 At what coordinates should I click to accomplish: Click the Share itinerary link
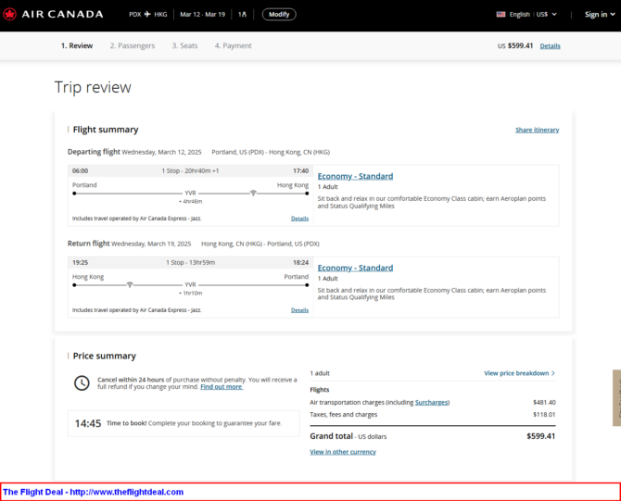tap(537, 130)
